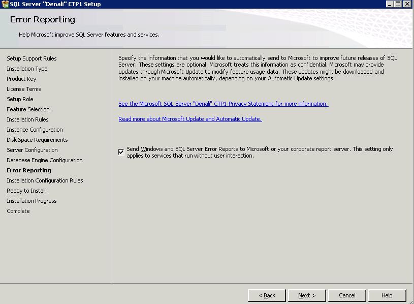Minimize the setup window
The image size is (414, 304).
point(390,4)
